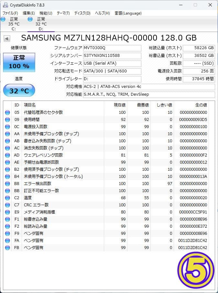Click the 項目名 column header
Image resolution: width=218 pixels, height=293 pixels.
click(63, 105)
